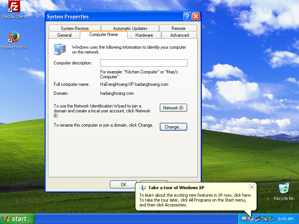Viewport: 299px width, 224px height.
Task: Click the tour balloon body text
Action: 195,200
